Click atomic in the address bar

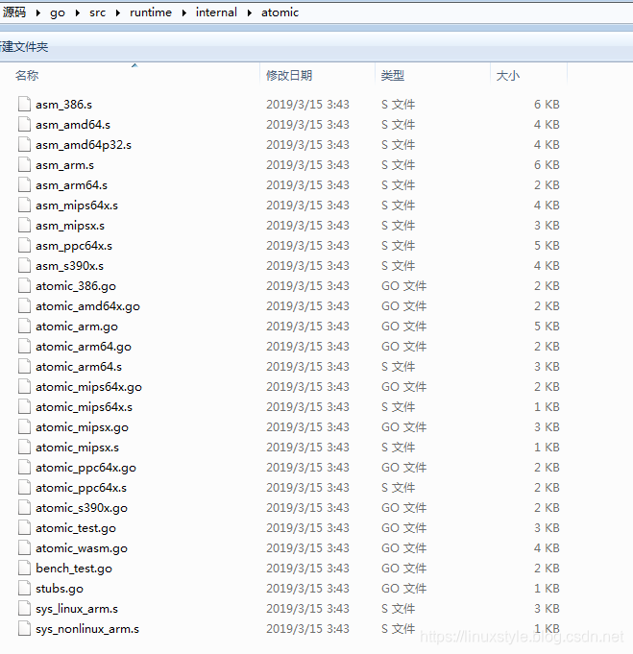click(280, 12)
